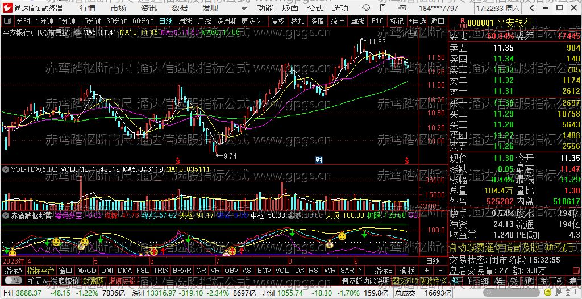Click the mobile phone icon in title bar
582x299 pixels.
point(383,8)
